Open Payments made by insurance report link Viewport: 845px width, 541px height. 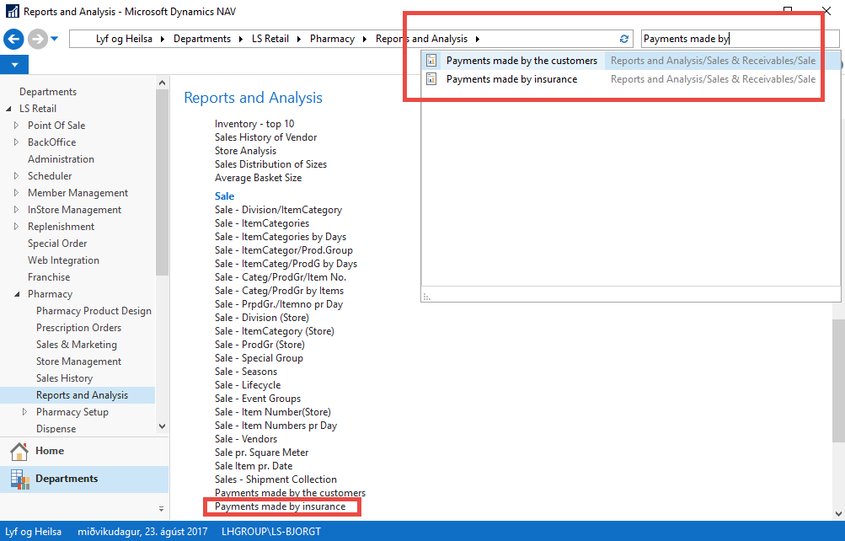click(x=280, y=506)
